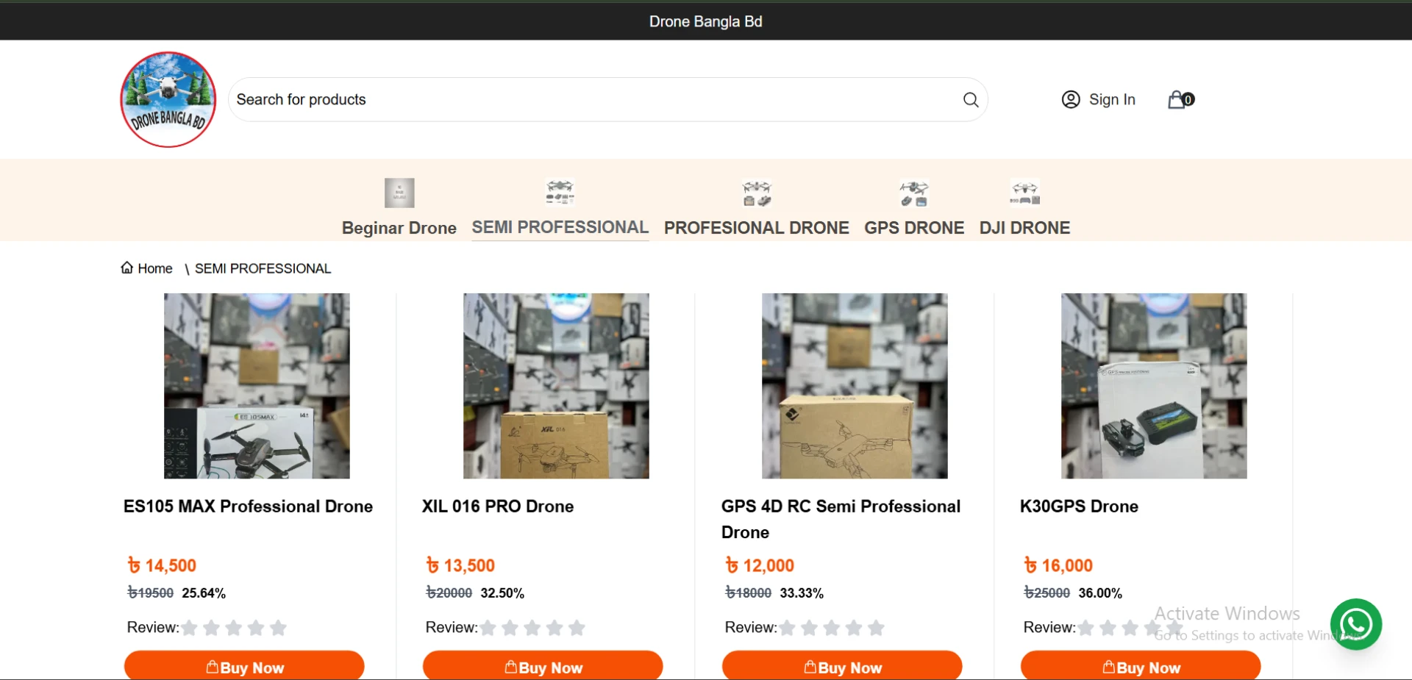Click the Beginar Drone category icon
Viewport: 1412px width, 680px height.
coord(399,193)
